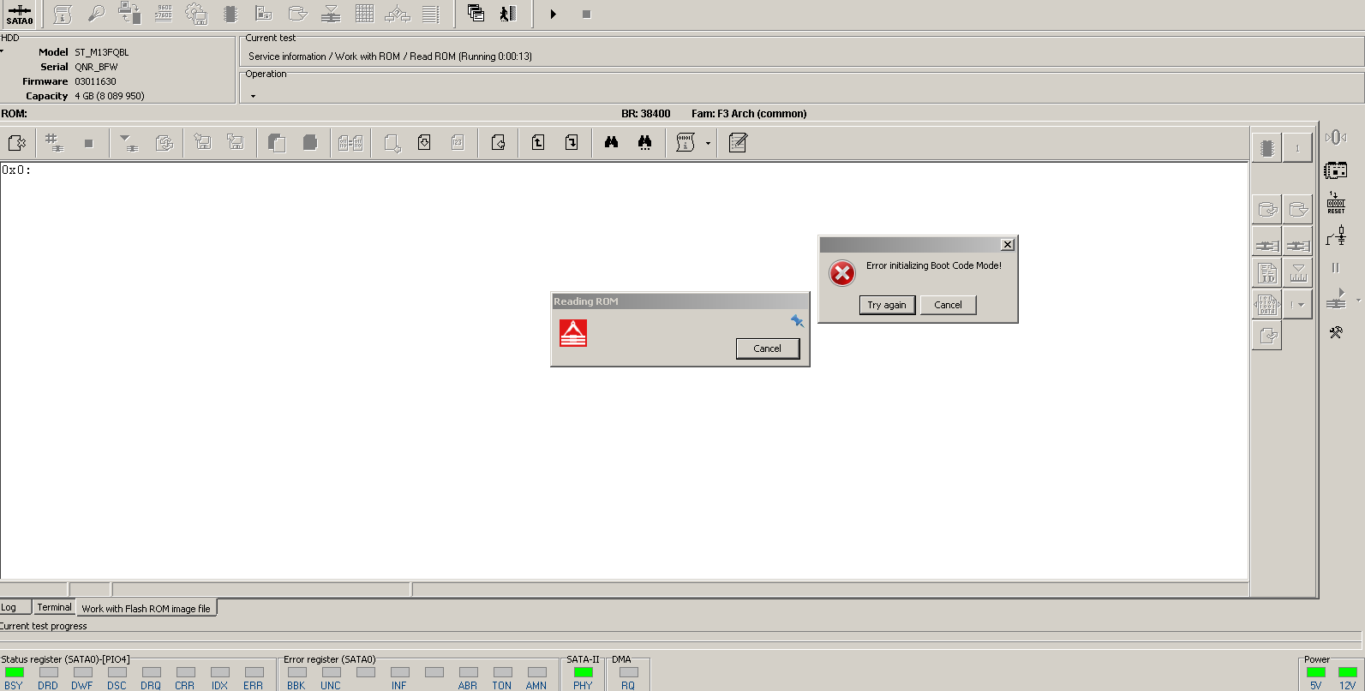Click the compare binary blocks icon
Viewport: 1365px width, 691px height.
tap(350, 142)
